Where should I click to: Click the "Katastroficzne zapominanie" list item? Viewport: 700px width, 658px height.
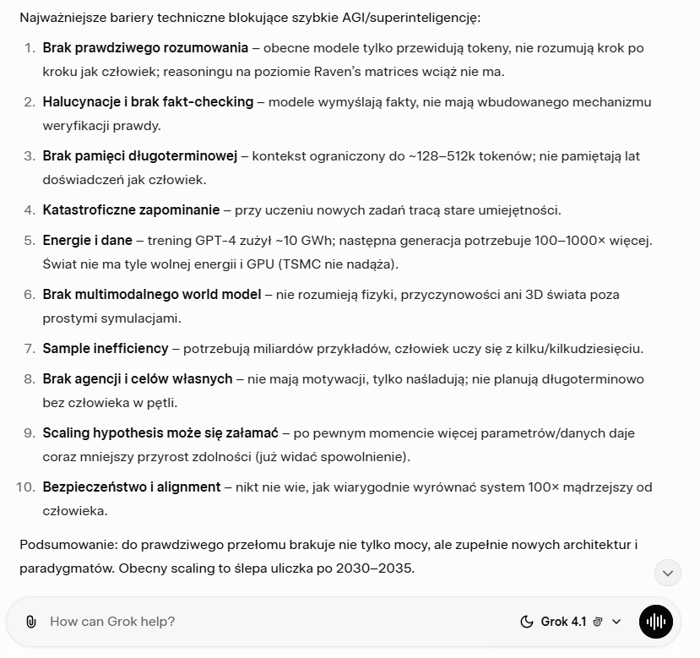[x=130, y=209]
